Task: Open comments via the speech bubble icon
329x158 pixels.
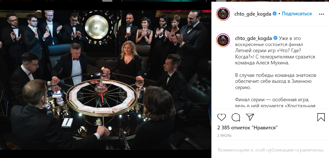Action: (236, 117)
